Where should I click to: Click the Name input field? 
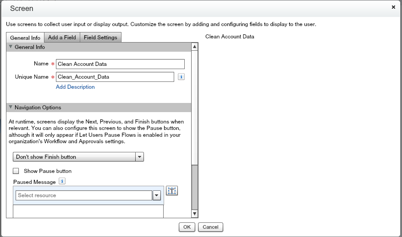(120, 64)
